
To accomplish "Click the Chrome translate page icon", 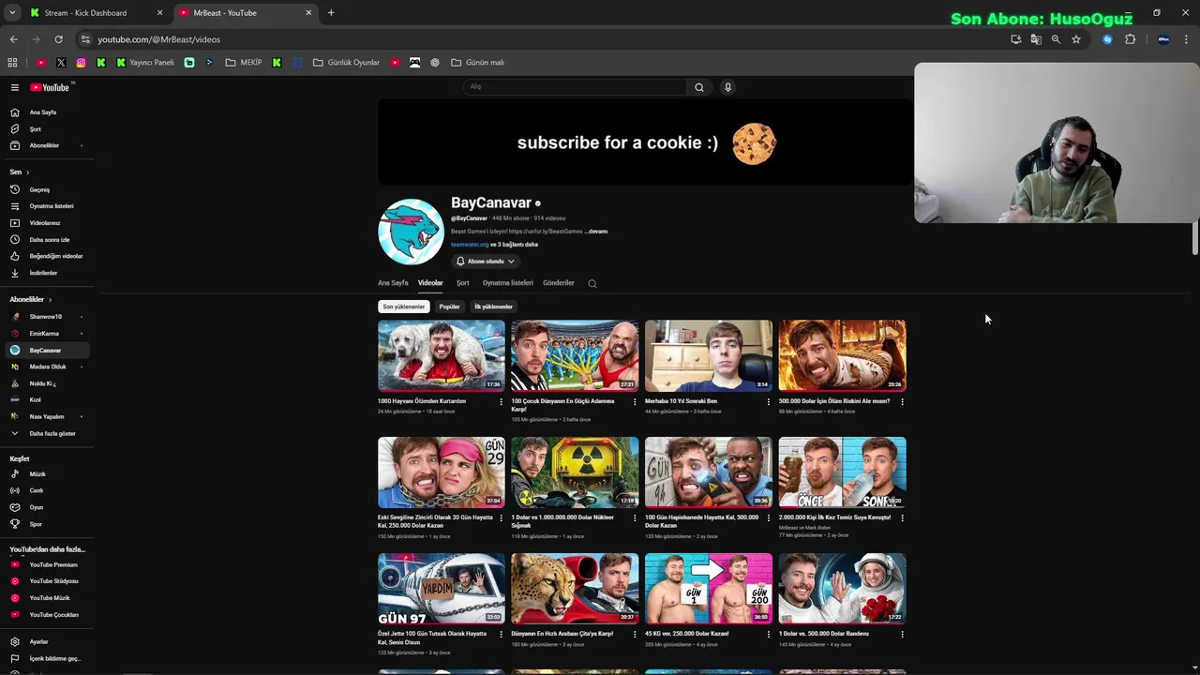I will tap(1036, 39).
